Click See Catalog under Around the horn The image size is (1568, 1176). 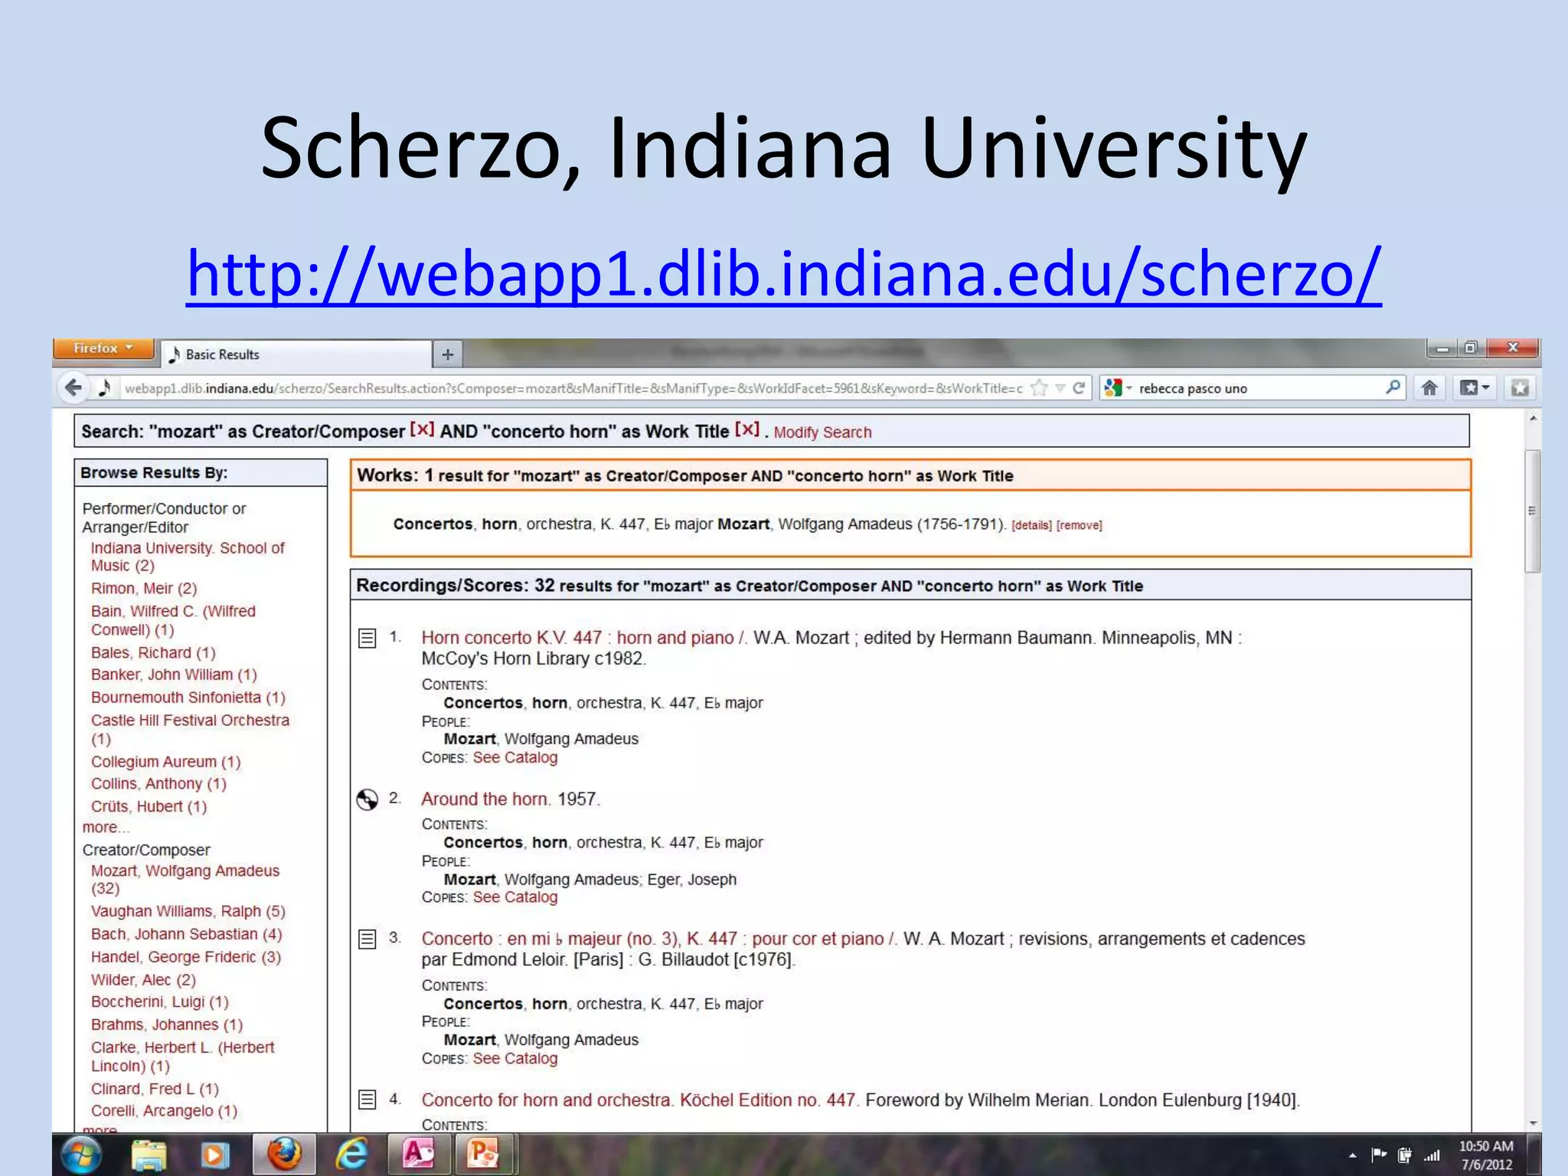tap(515, 897)
